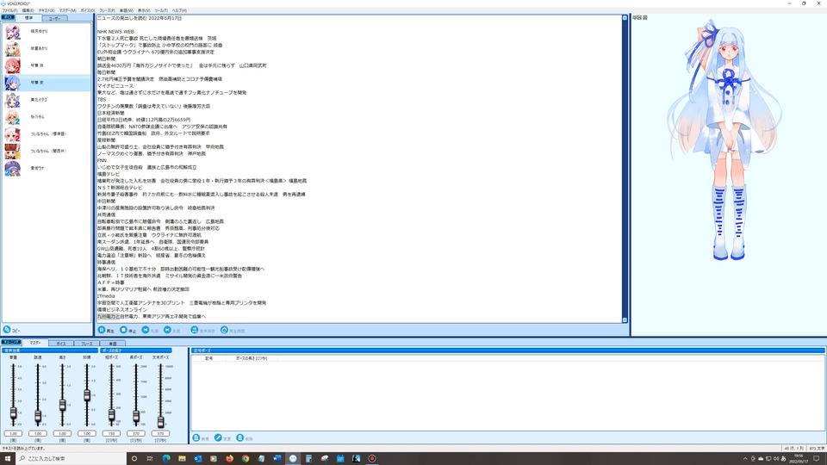The height and width of the screenshot is (465, 827).
Task: Open the ツール(T) menu
Action: (x=161, y=10)
